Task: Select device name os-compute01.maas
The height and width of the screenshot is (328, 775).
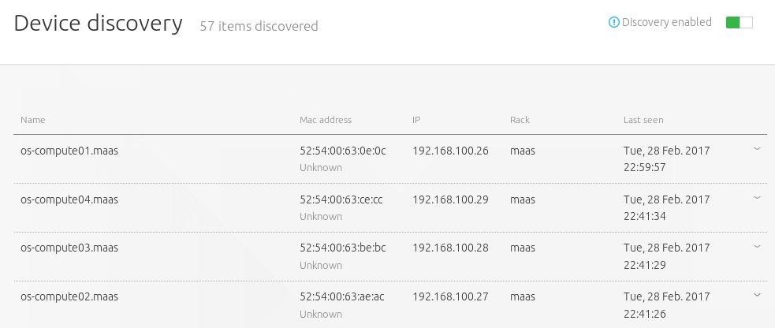Action: click(x=69, y=151)
